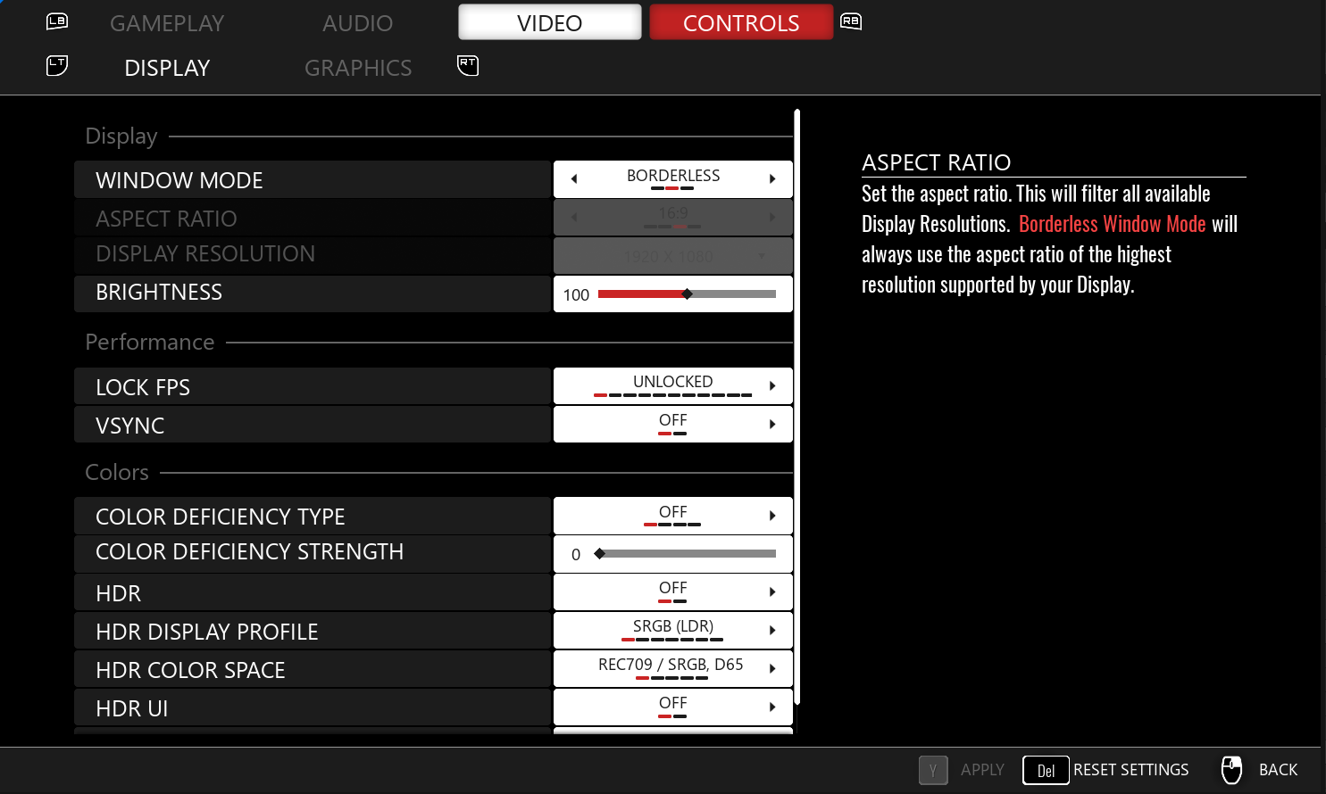Click the RT trigger icon beside GRAPHICS
The image size is (1326, 794).
468,65
